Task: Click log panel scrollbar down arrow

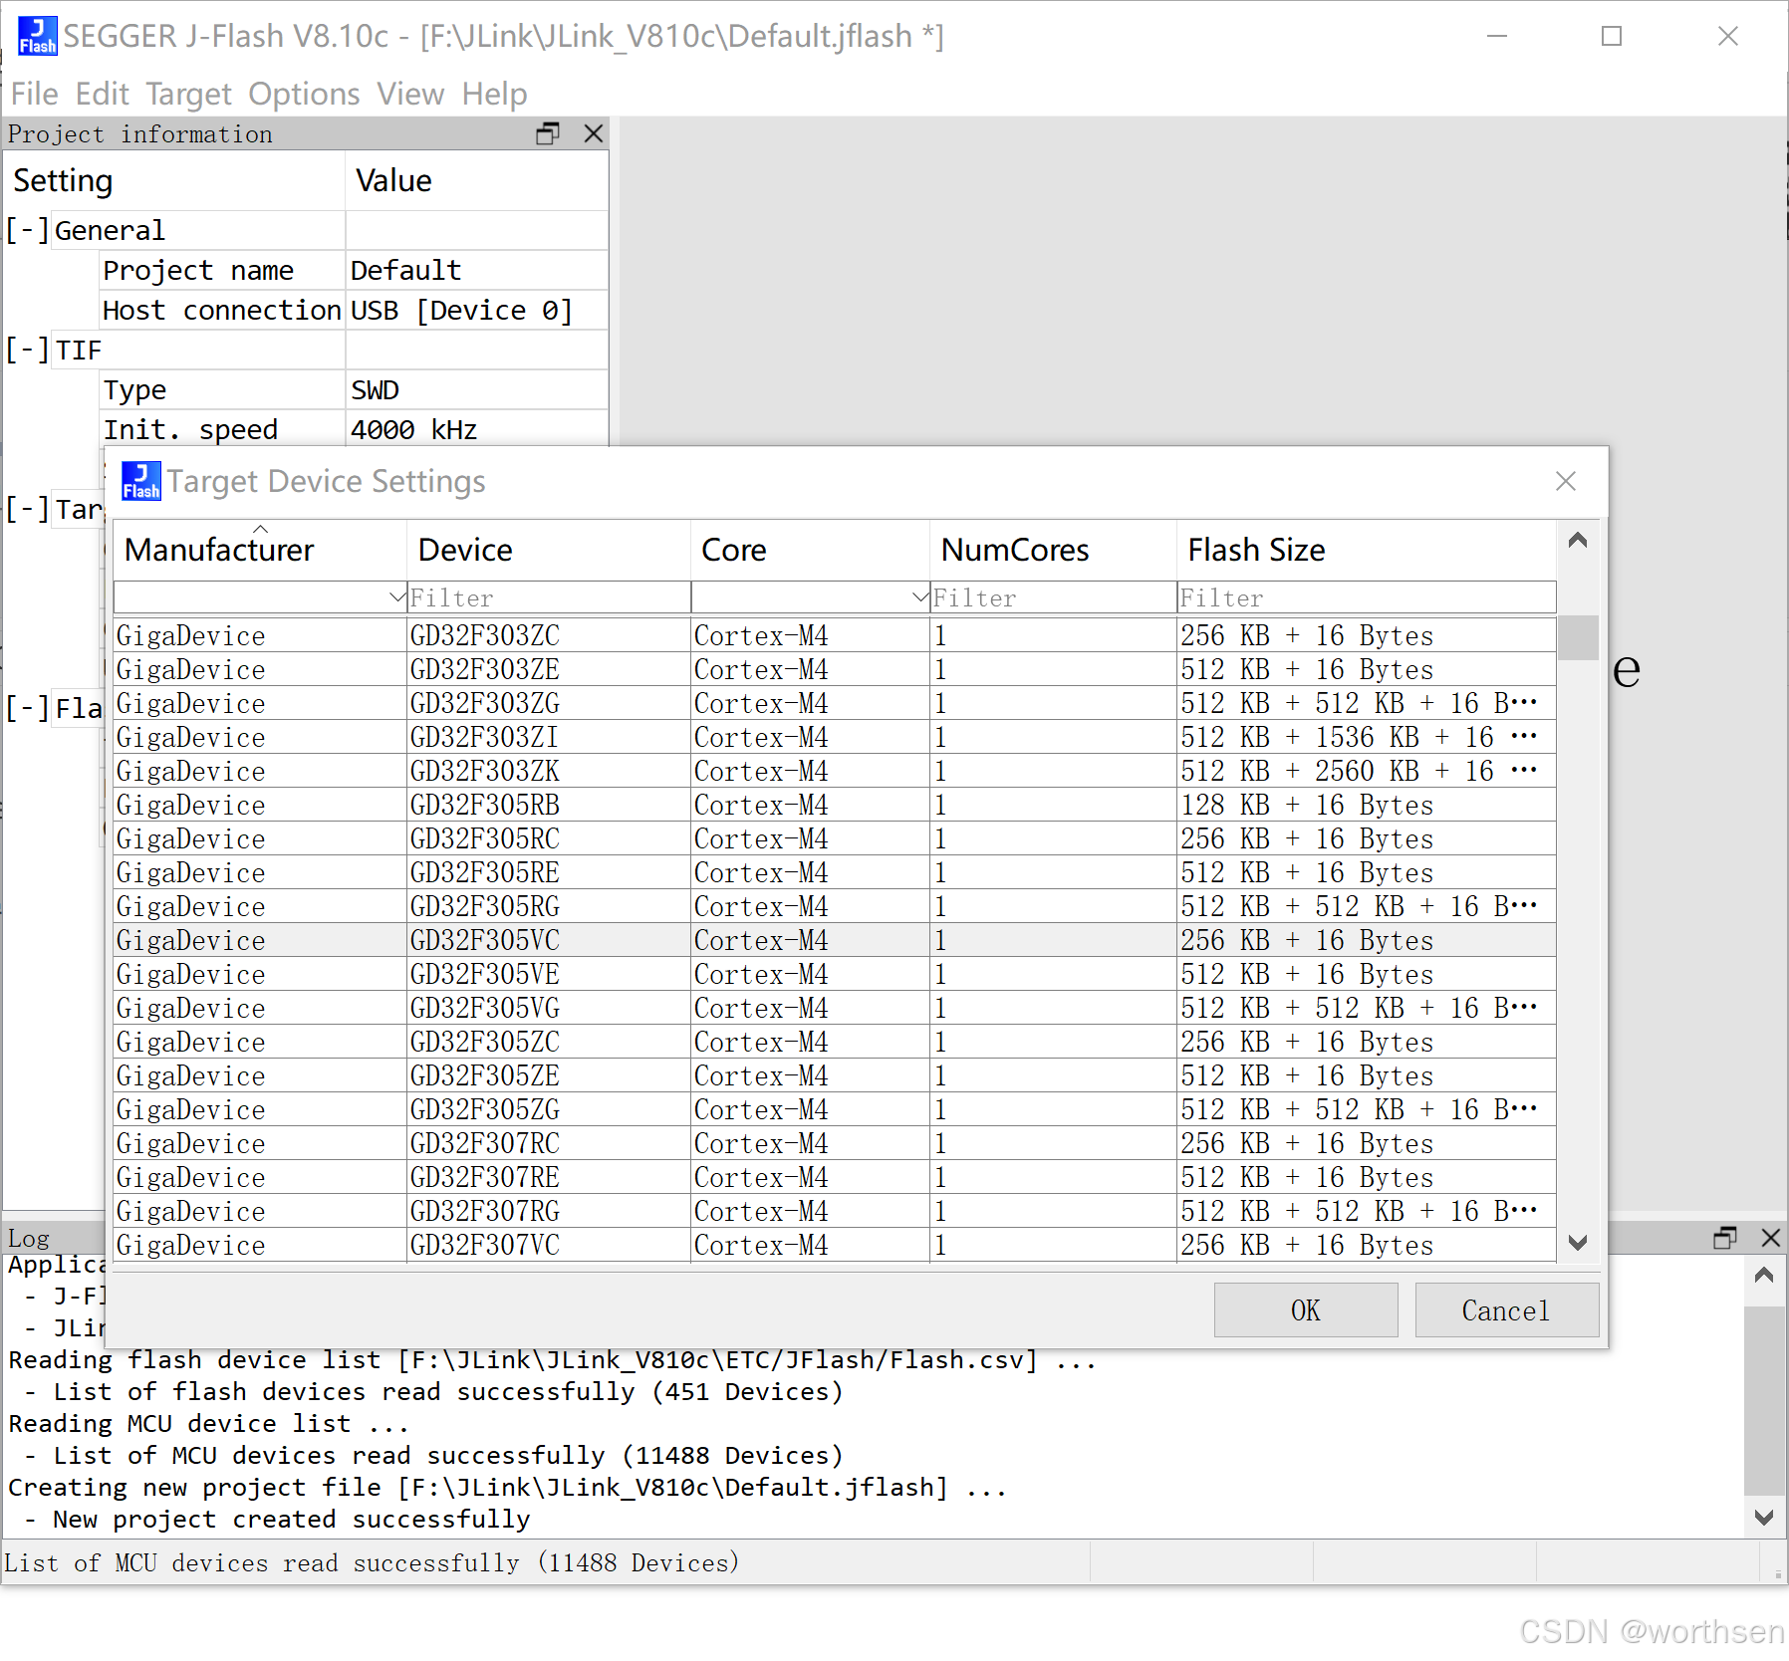Action: 1764,1518
